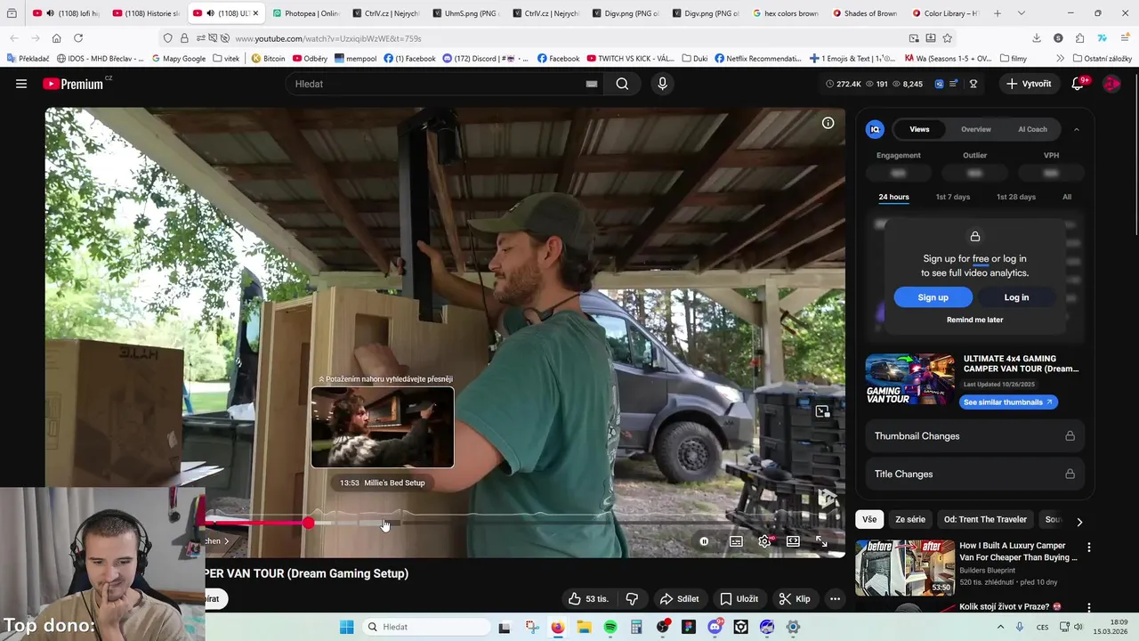Screen dimensions: 1139x641
Task: Toggle the autoplay switch in player
Action: coord(704,541)
